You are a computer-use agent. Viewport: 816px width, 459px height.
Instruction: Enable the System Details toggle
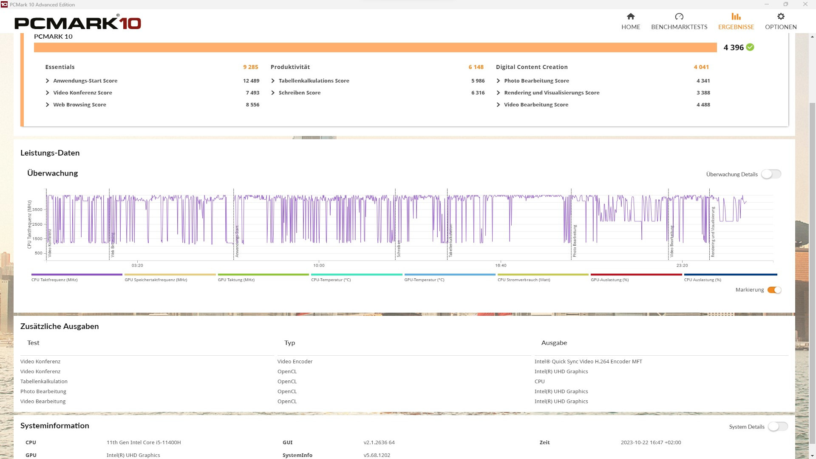pyautogui.click(x=778, y=427)
